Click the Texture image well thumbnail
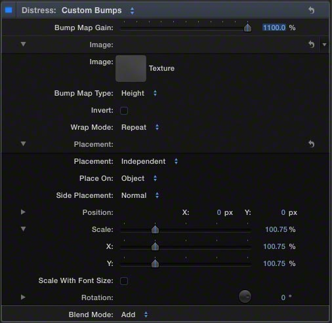 pos(131,68)
